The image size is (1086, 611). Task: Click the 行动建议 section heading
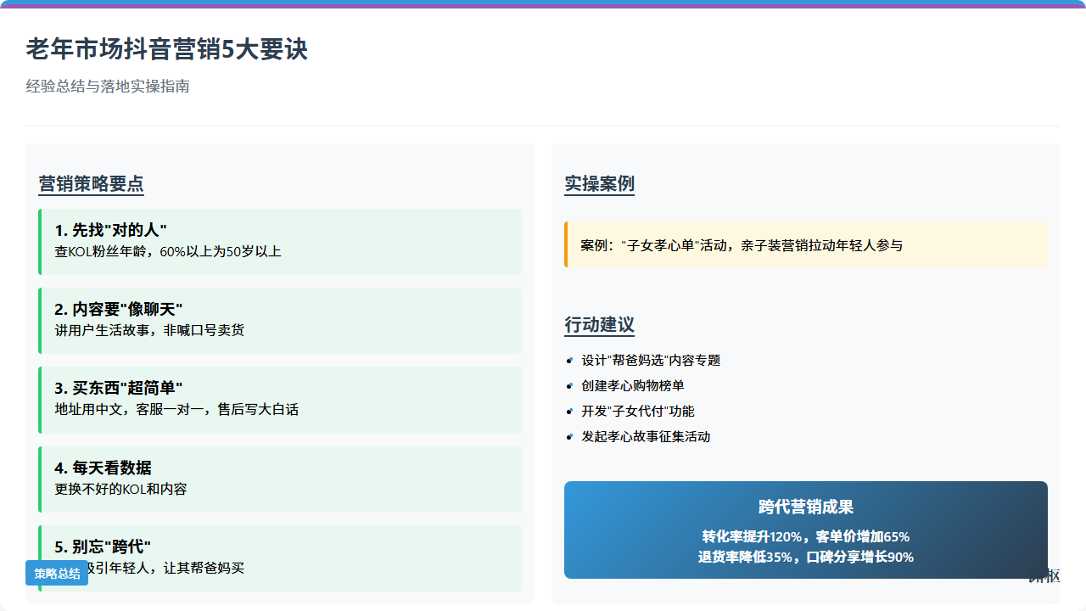click(599, 324)
